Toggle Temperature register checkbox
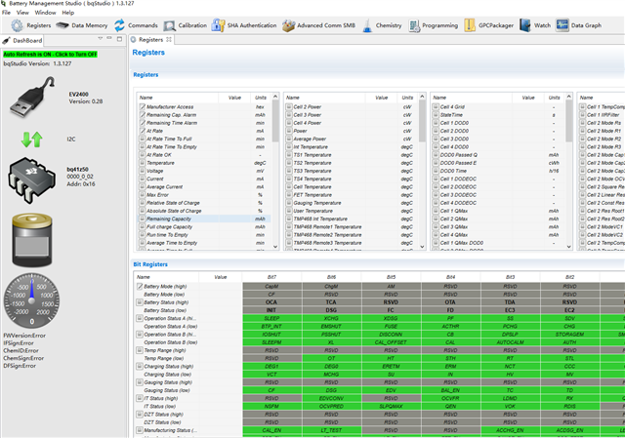 pos(143,163)
